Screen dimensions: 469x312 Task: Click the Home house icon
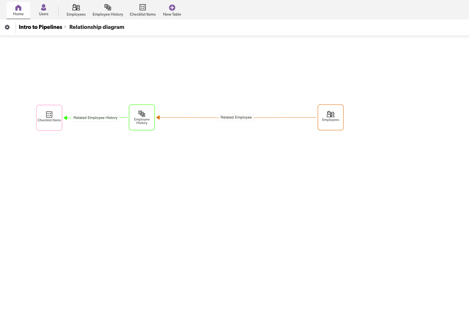pyautogui.click(x=18, y=8)
